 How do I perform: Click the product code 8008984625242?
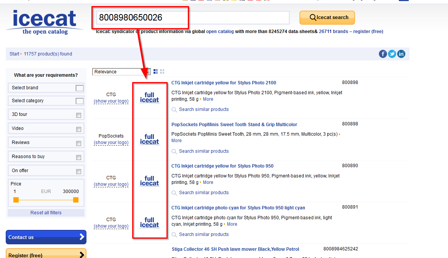[341, 249]
